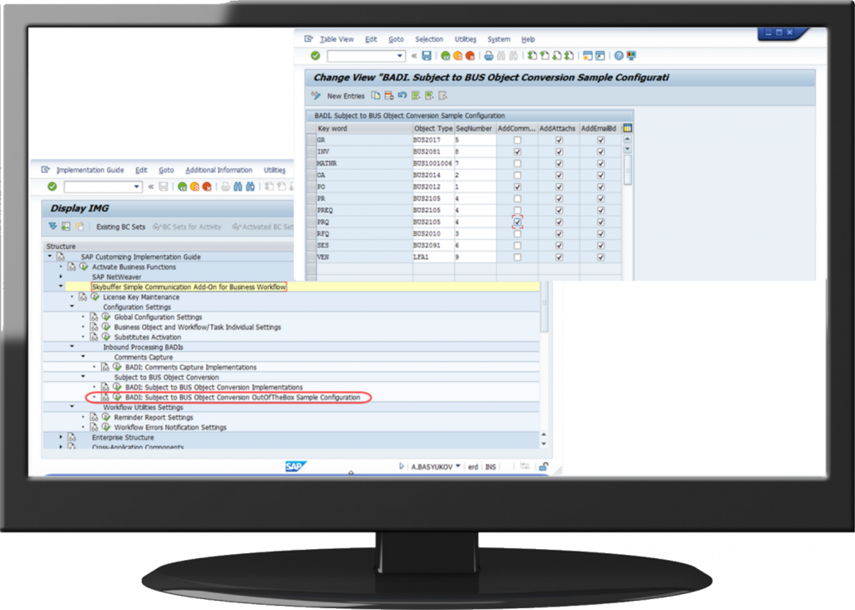Collapse Workflow Utilities Settings node
The width and height of the screenshot is (855, 610).
[x=72, y=406]
